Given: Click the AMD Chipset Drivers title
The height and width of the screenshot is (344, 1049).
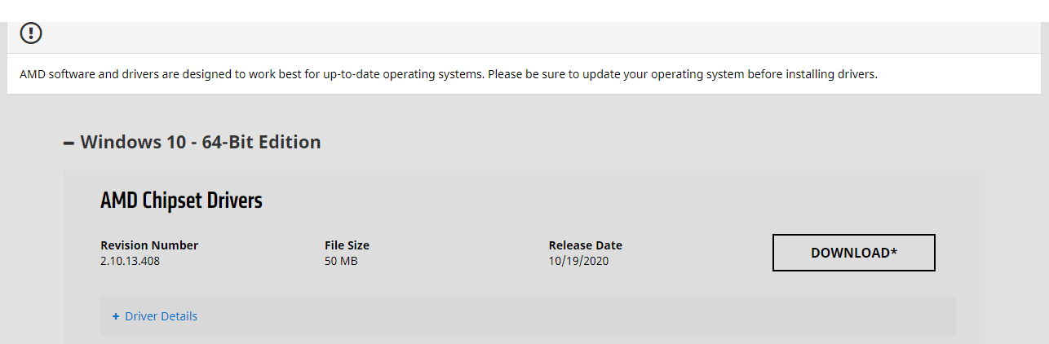Looking at the screenshot, I should pyautogui.click(x=181, y=201).
